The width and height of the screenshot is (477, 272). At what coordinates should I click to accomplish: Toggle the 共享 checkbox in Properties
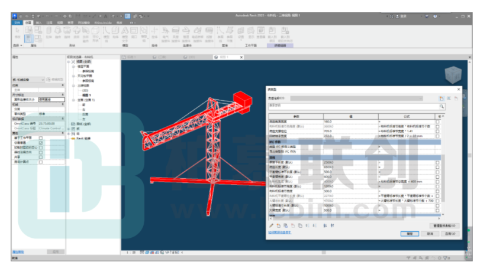pyautogui.click(x=41, y=157)
